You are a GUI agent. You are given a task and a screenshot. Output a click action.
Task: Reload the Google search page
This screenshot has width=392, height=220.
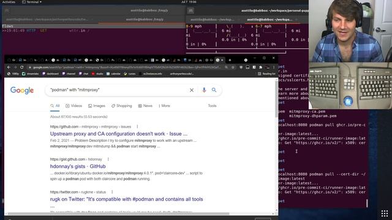click(x=22, y=67)
